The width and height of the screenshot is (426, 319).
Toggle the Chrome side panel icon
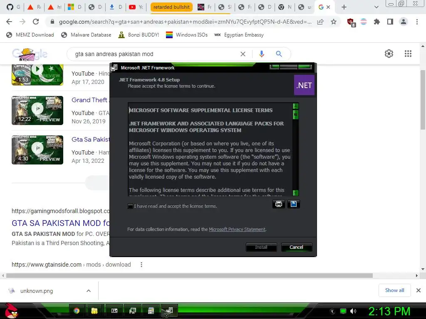(x=390, y=22)
